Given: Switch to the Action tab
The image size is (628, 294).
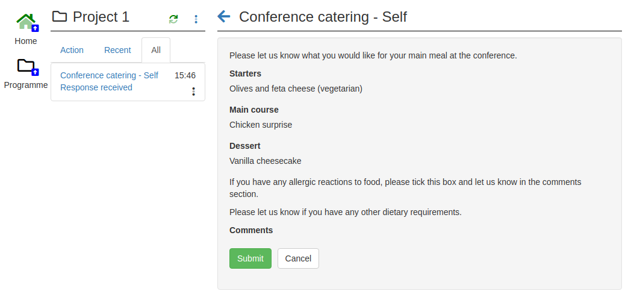Looking at the screenshot, I should [x=72, y=50].
